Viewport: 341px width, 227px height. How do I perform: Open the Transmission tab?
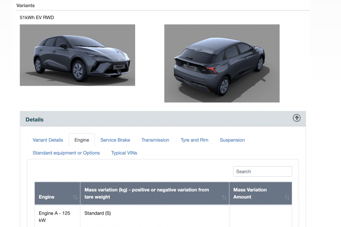(155, 140)
